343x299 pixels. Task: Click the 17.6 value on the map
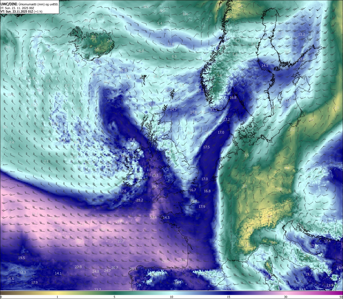(123, 191)
